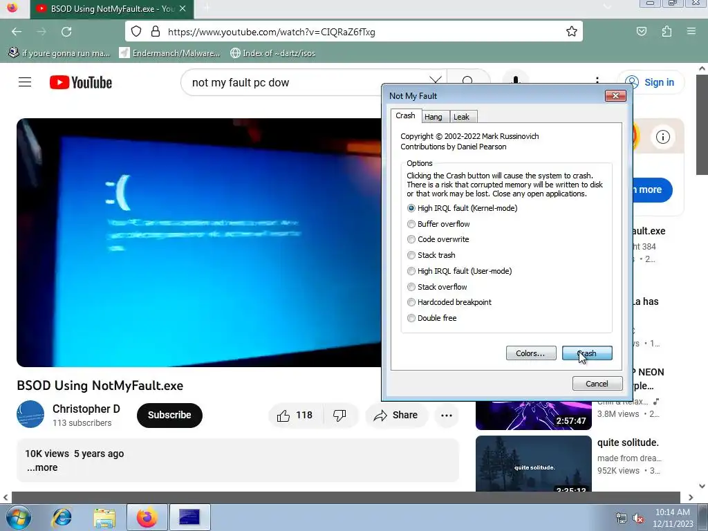708x531 pixels.
Task: Open the Colors... dialog
Action: click(530, 353)
